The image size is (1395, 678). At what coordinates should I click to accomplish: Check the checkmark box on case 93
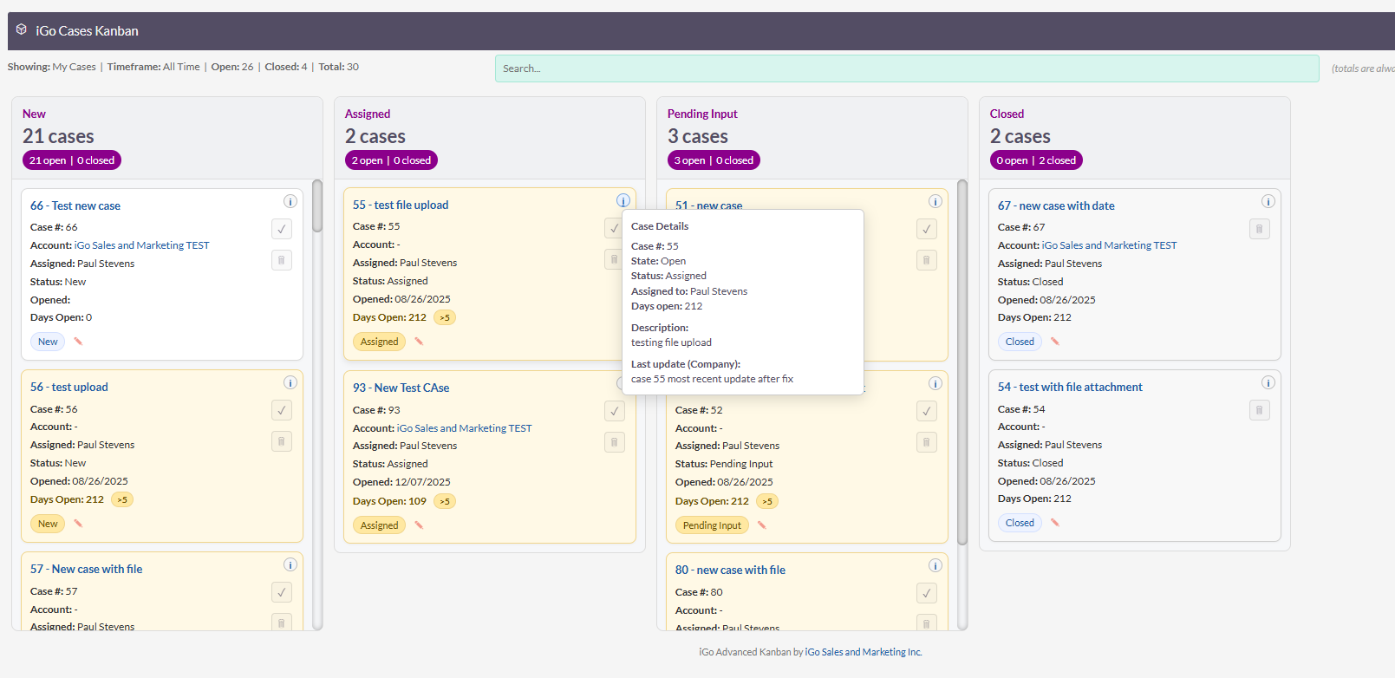(614, 411)
